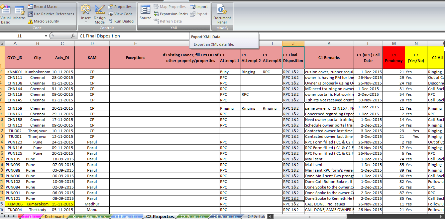Click cell KNM001 in OYO_ID column

(15, 72)
